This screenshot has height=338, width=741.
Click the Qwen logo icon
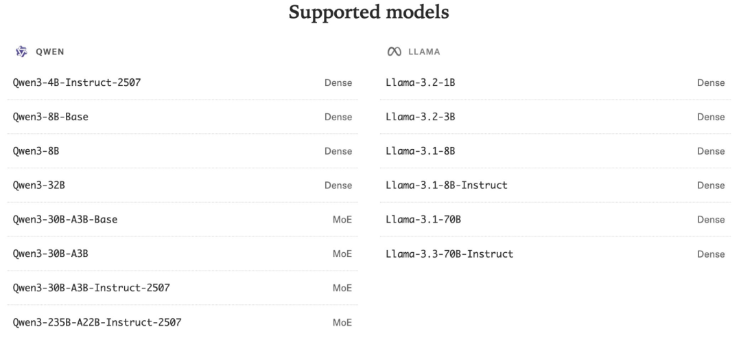coord(21,52)
